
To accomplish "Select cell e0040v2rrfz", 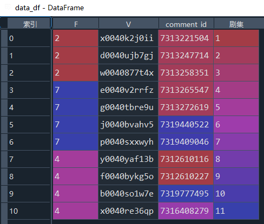I will 128,90.
